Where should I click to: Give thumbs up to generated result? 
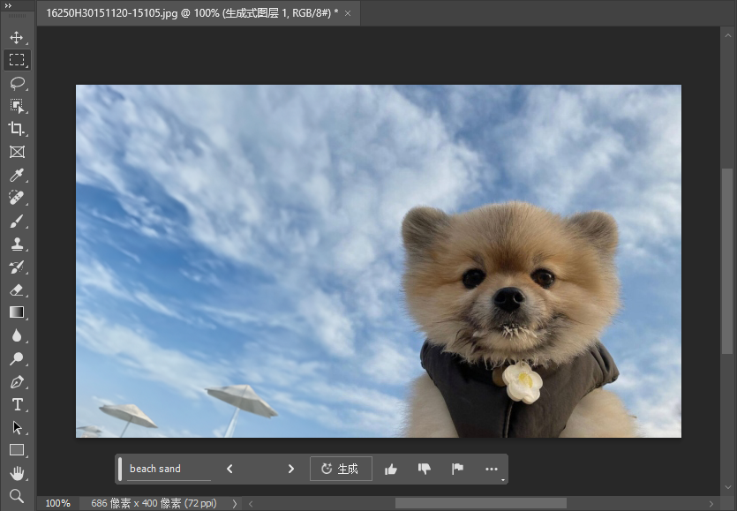391,470
